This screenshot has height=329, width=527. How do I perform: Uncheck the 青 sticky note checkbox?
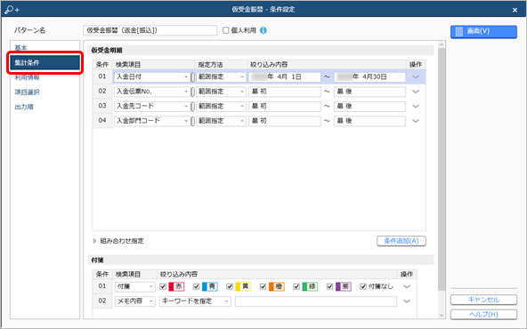click(196, 286)
